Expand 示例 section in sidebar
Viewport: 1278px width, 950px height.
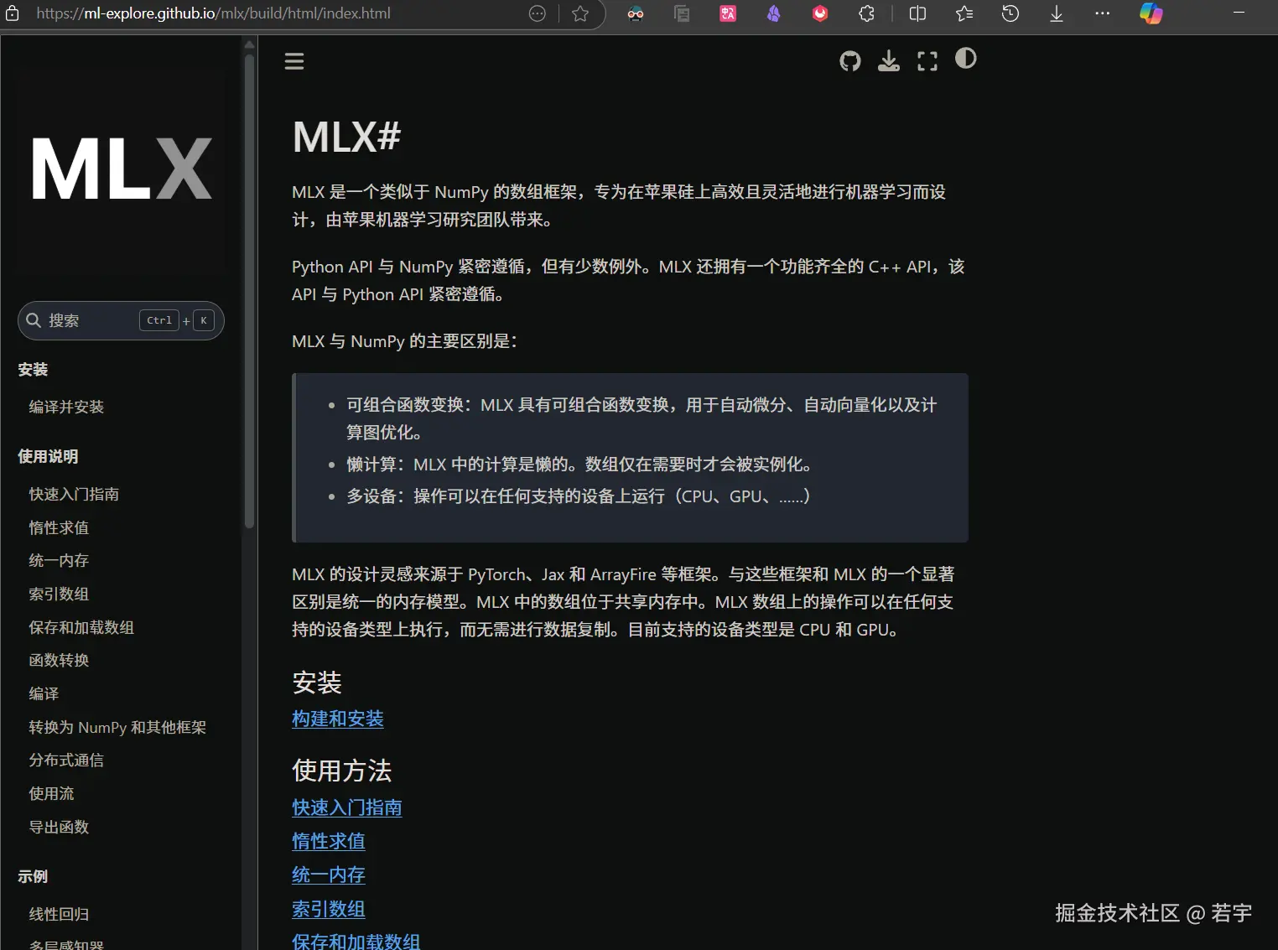click(32, 876)
